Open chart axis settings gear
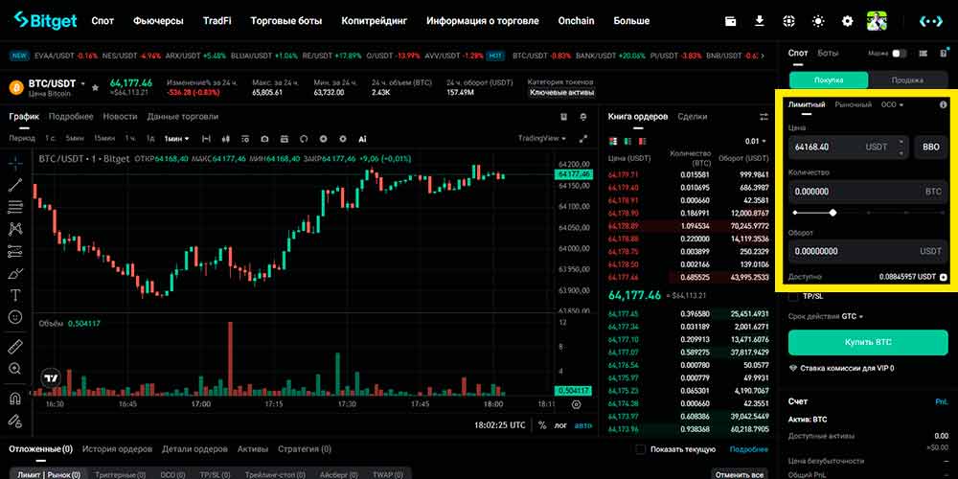 pyautogui.click(x=576, y=404)
